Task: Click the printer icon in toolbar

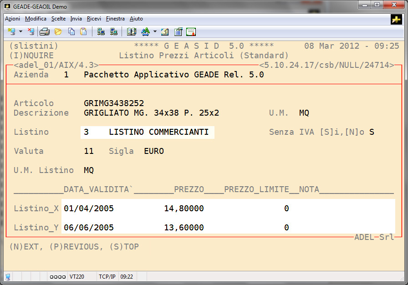Action: tap(45, 31)
